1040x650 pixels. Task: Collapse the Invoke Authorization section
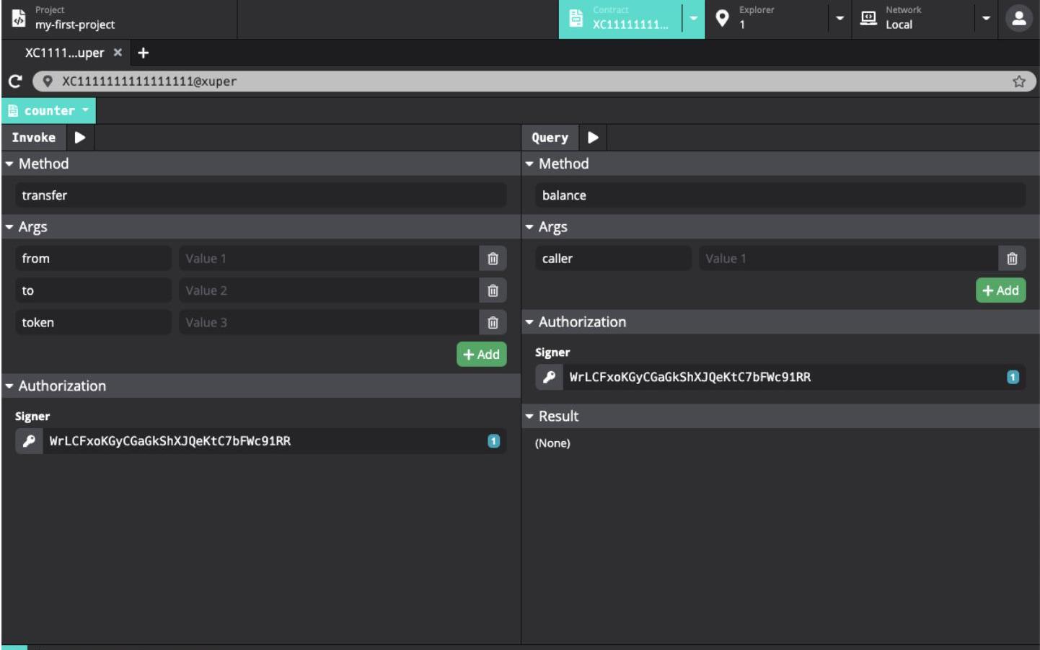pyautogui.click(x=9, y=386)
